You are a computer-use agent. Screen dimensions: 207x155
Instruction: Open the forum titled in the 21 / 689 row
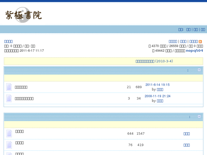click(x=21, y=87)
